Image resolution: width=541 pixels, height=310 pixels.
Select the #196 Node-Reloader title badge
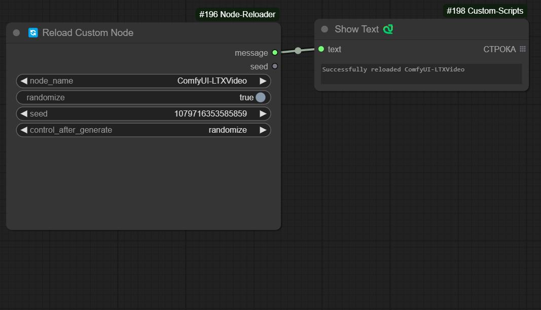pos(237,14)
